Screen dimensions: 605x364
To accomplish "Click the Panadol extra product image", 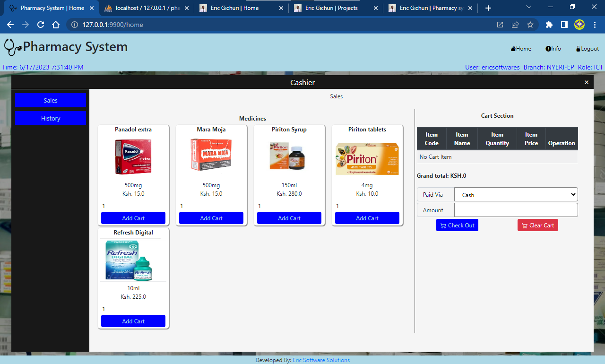I will coord(133,157).
